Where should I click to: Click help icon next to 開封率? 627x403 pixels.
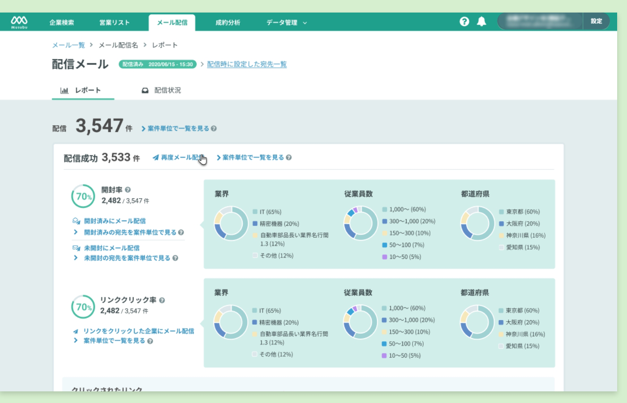click(x=128, y=190)
